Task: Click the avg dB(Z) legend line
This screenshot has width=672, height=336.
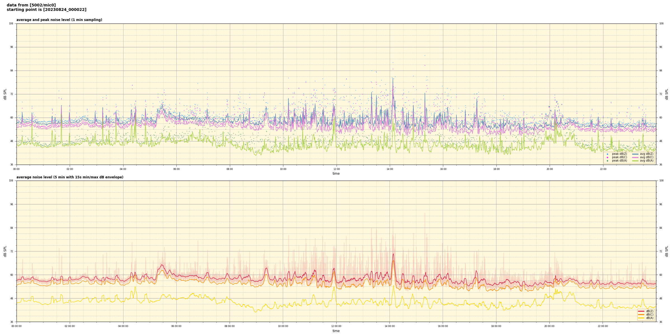Action: click(x=635, y=154)
